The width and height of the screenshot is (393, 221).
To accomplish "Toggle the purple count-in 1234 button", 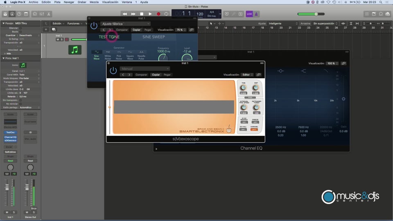I will point(249,14).
